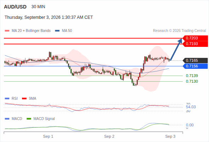The image size is (209, 142).
Task: Select the 30 MIN timeframe label
Action: (x=38, y=7)
